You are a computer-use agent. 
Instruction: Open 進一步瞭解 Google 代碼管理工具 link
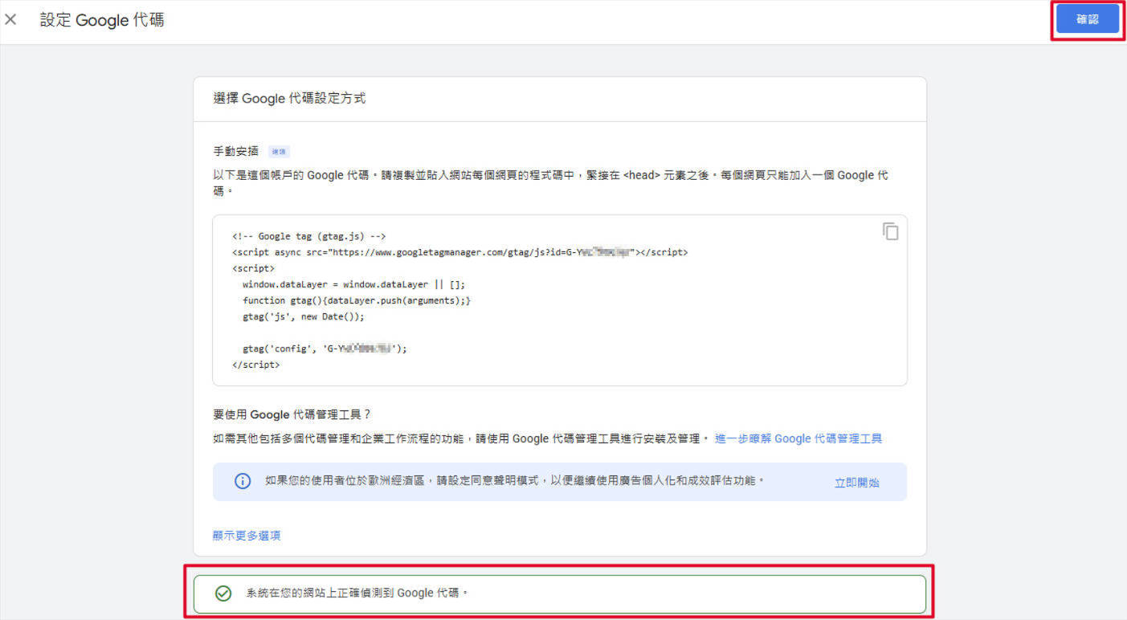tap(798, 438)
